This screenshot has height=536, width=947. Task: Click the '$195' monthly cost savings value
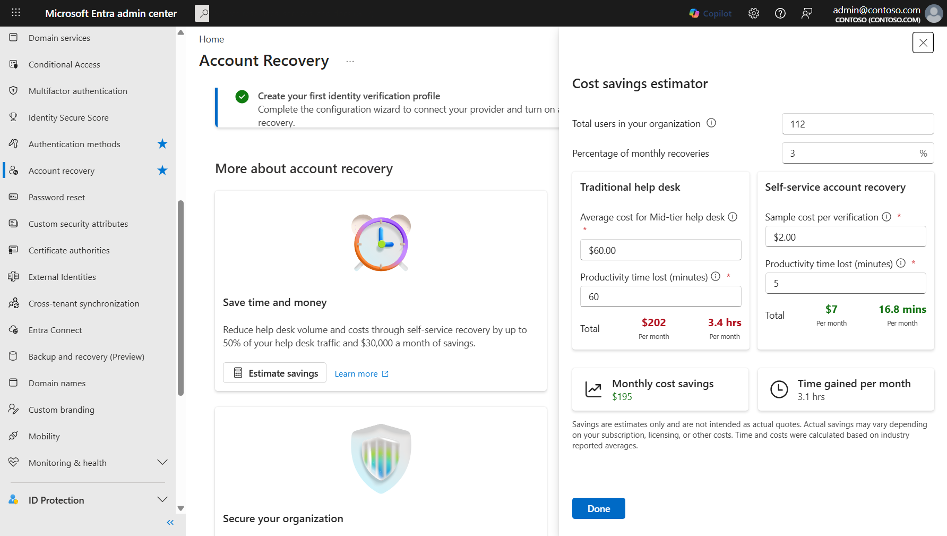(622, 397)
